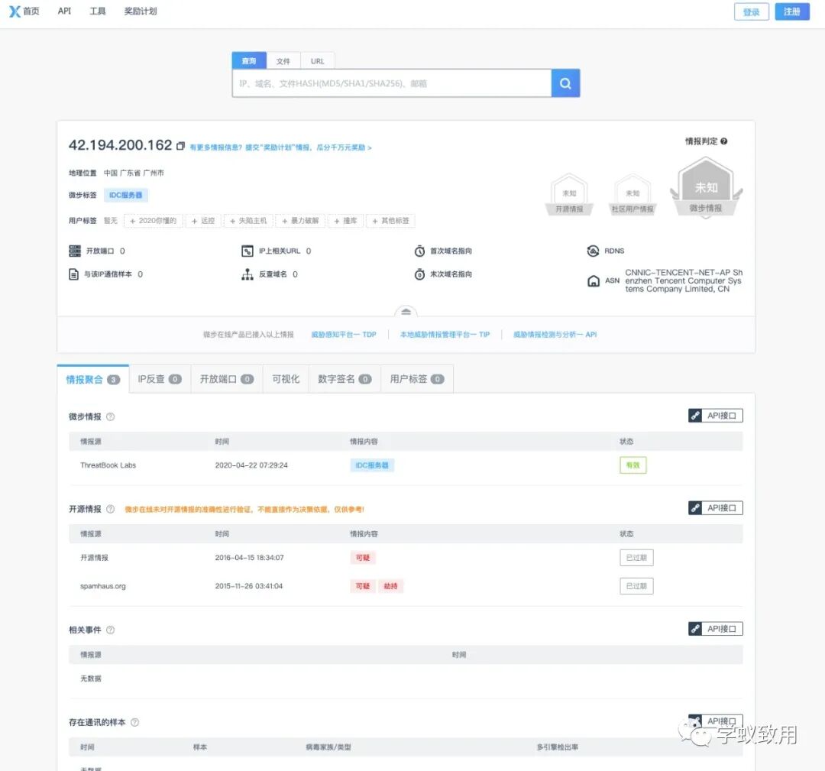Click the IP address 42.194.200.162 heading
825x771 pixels.
coord(121,145)
